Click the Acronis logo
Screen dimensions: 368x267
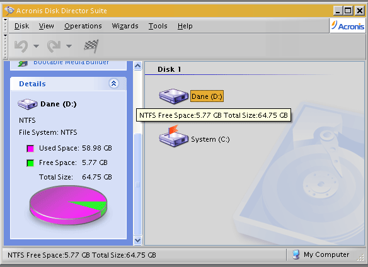pyautogui.click(x=348, y=26)
